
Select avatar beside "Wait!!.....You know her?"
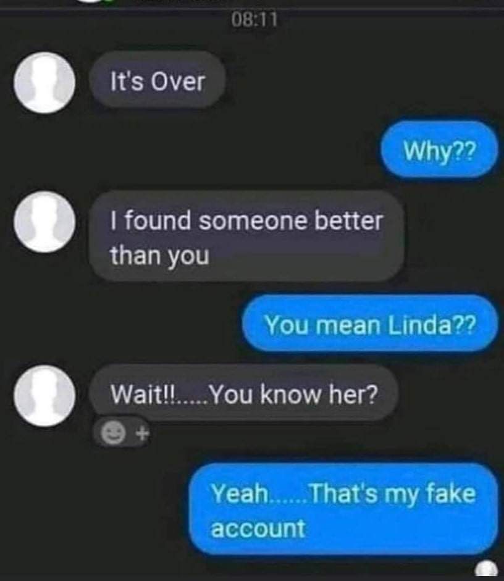pyautogui.click(x=44, y=396)
